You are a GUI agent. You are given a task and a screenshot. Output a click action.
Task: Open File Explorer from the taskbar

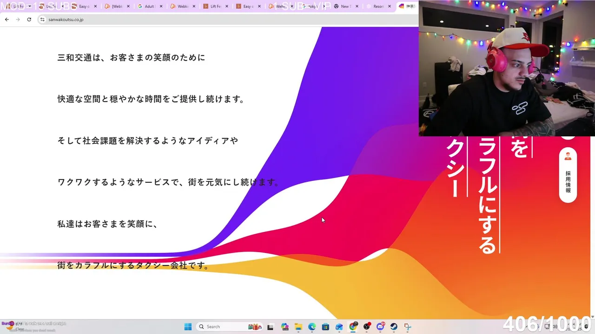[298, 327]
